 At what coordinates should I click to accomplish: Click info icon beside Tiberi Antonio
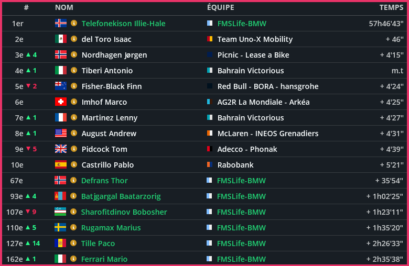click(x=74, y=71)
